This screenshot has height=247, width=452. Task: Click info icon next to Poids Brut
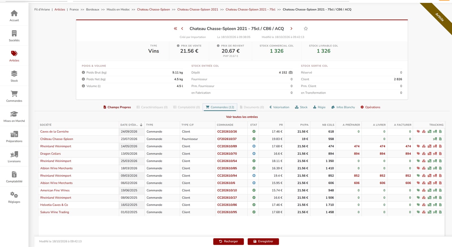pos(83,73)
